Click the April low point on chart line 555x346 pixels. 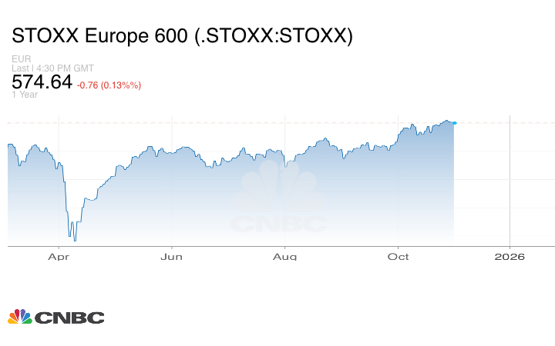click(x=74, y=239)
